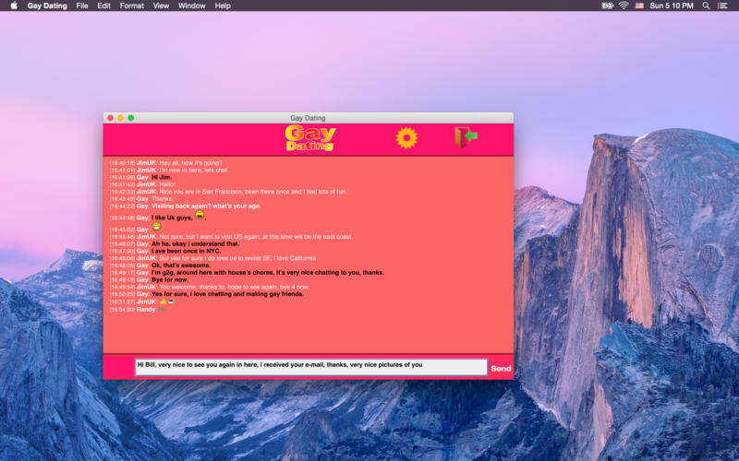
Task: Open the Apple menu
Action: tap(14, 6)
